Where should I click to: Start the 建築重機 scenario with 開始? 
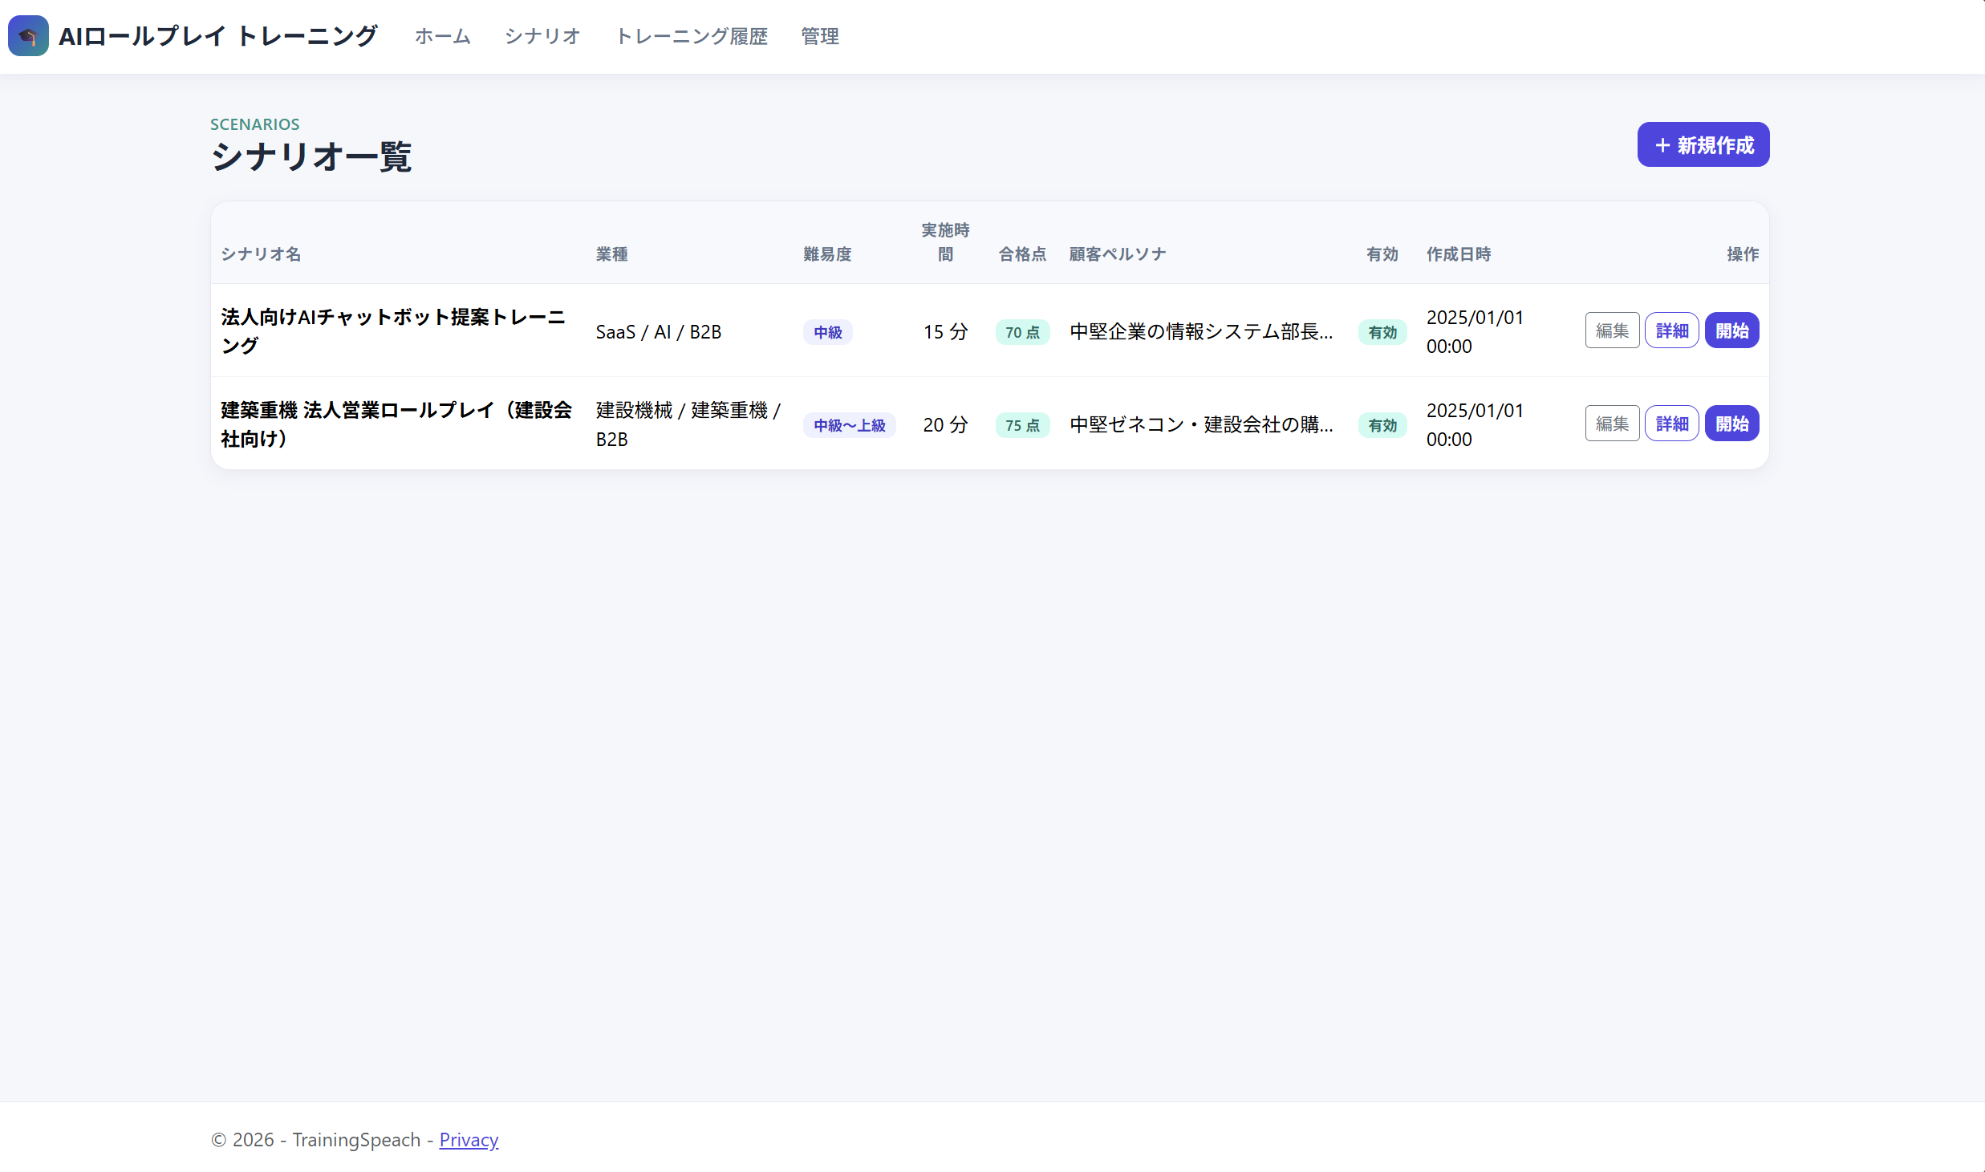pos(1732,424)
